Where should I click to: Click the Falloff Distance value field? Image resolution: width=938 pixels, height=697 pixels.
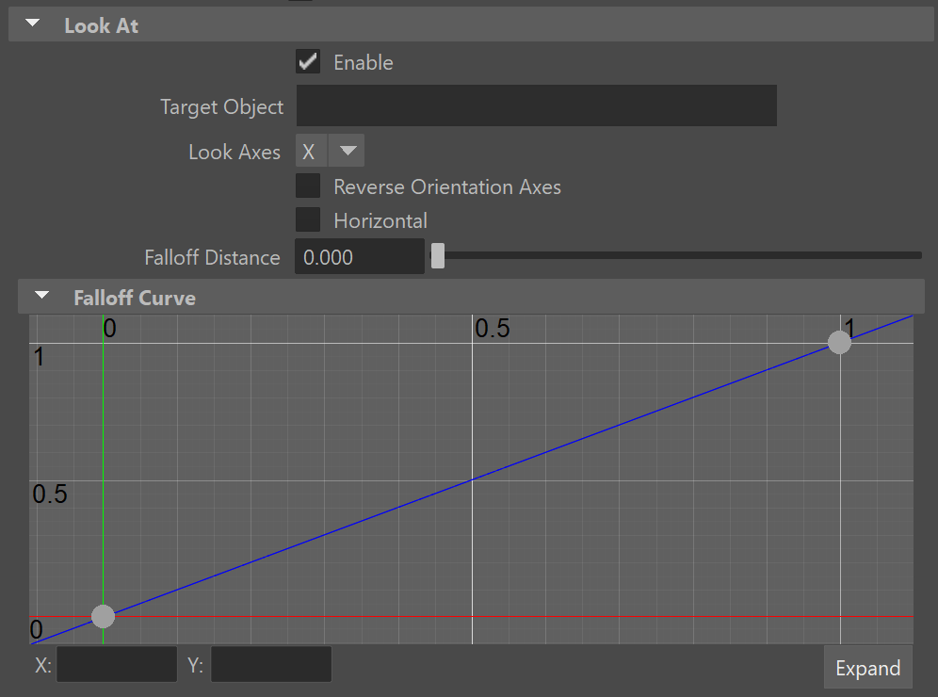pyautogui.click(x=360, y=256)
